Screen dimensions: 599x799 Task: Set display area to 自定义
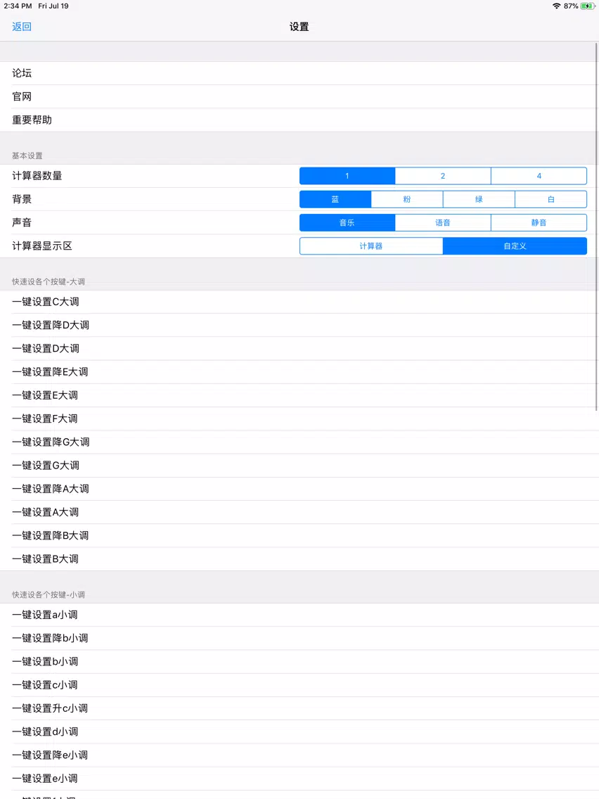[515, 246]
